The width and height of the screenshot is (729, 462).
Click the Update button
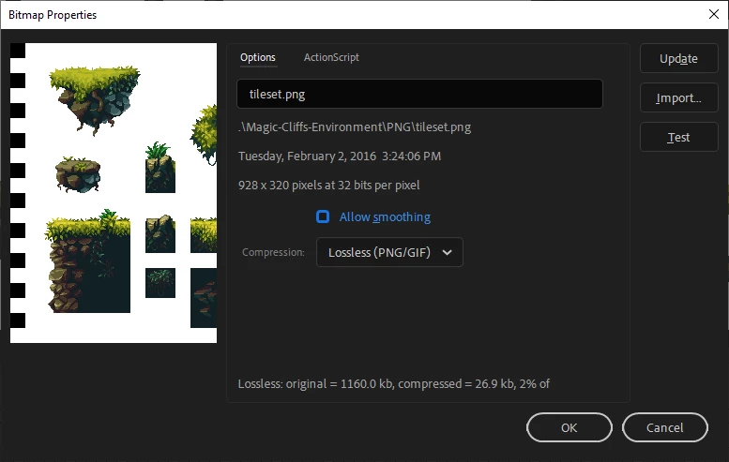coord(678,58)
